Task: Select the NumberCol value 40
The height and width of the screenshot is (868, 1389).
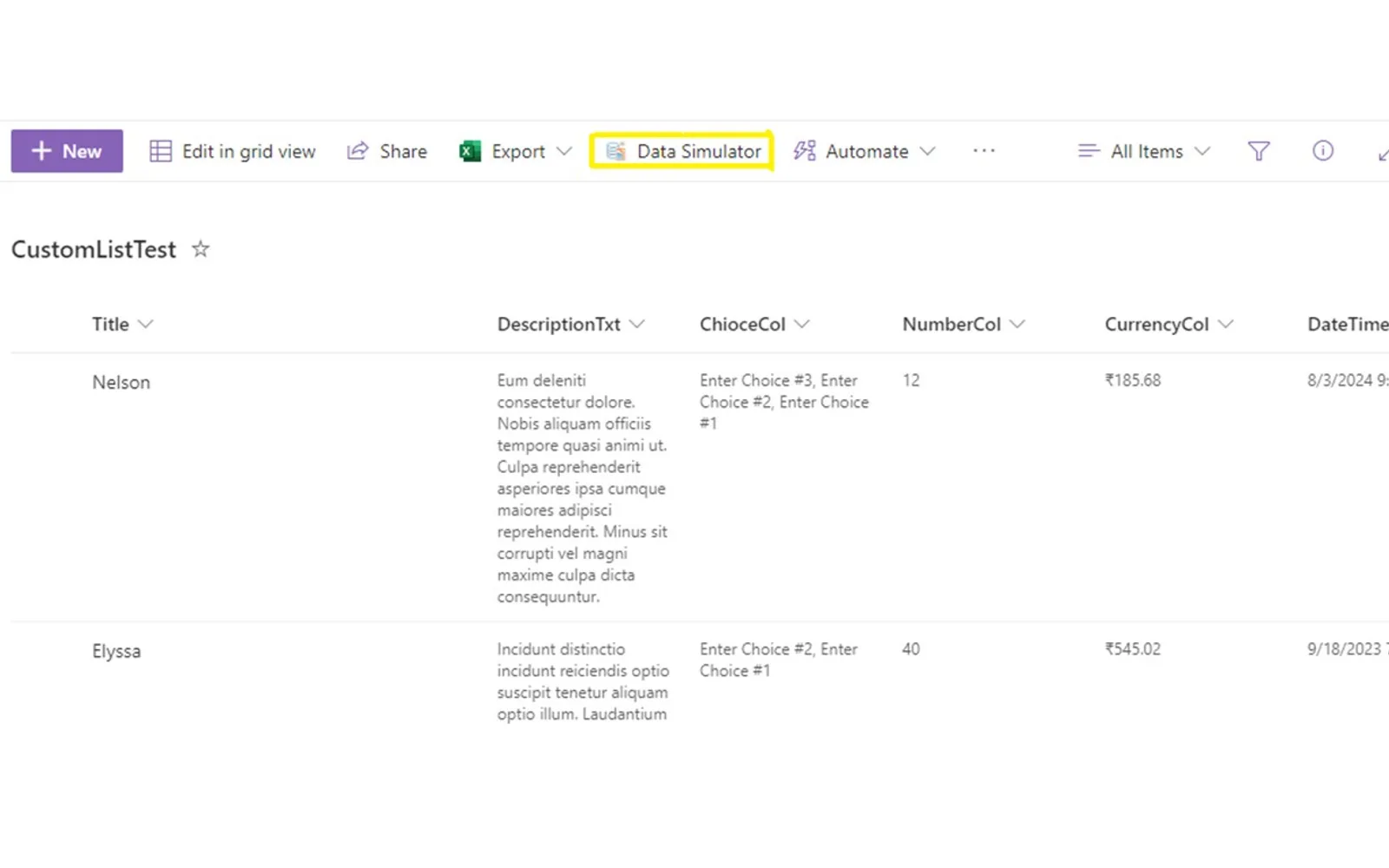Action: point(911,649)
